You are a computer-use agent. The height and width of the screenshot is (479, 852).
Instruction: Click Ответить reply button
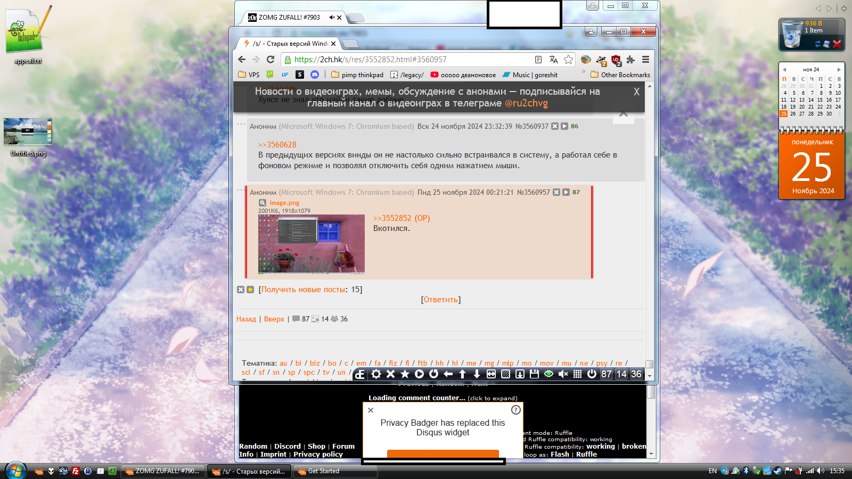click(441, 300)
